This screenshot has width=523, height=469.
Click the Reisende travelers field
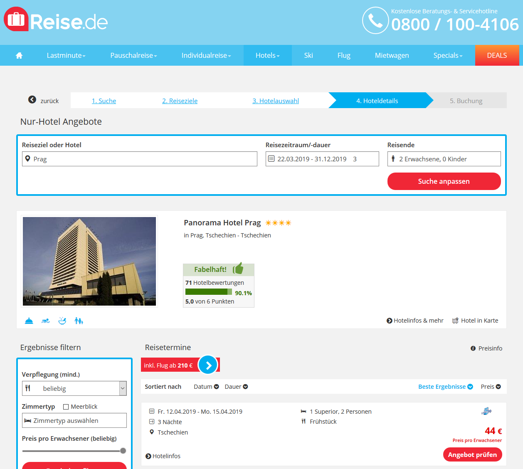(444, 159)
